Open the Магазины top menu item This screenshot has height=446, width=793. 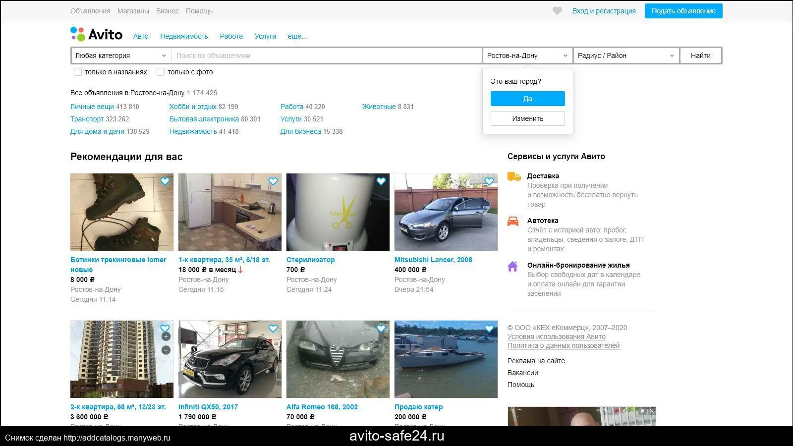coord(133,11)
